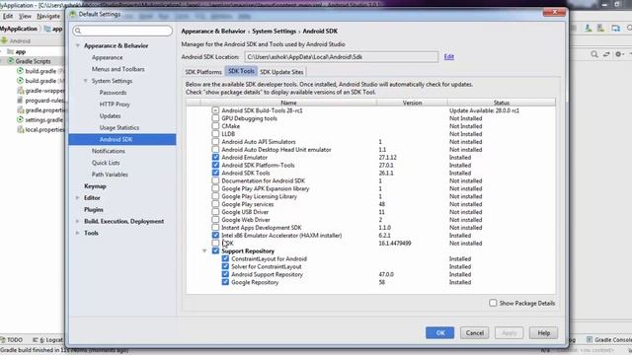Viewport: 632px width, 355px height.
Task: Open the Logcat tool window tab
Action: click(47, 339)
